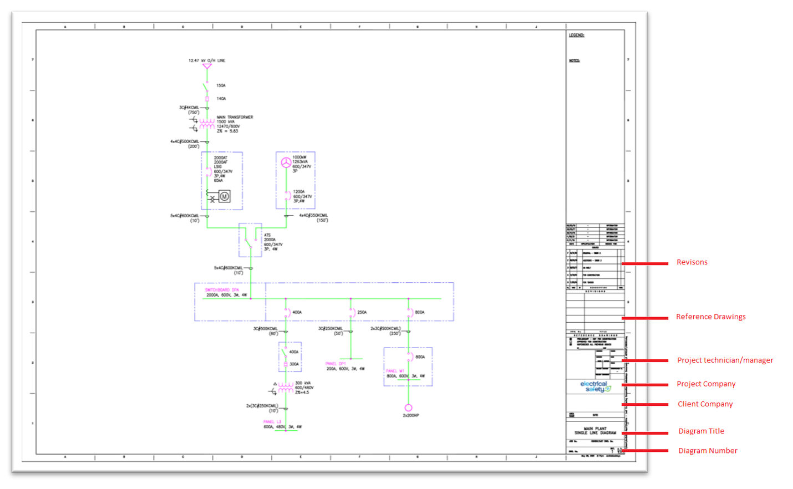Select the PANEL M1 label
The width and height of the screenshot is (793, 489).
pos(395,371)
